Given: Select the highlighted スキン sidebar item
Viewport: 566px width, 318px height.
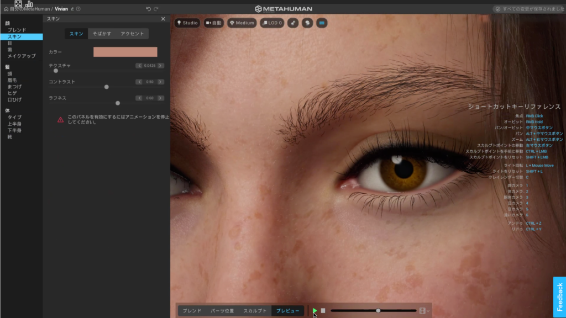Looking at the screenshot, I should point(22,36).
